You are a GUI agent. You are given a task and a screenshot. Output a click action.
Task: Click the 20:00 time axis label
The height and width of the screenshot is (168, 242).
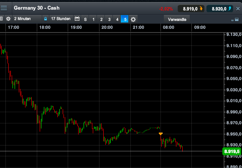[107, 28]
